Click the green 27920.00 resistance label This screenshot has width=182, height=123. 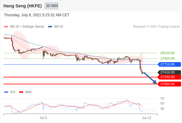click(x=168, y=58)
